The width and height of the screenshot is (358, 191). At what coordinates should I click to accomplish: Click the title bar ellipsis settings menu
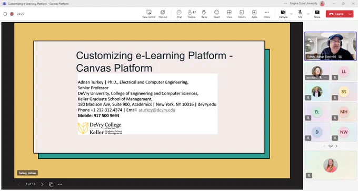[285, 4]
